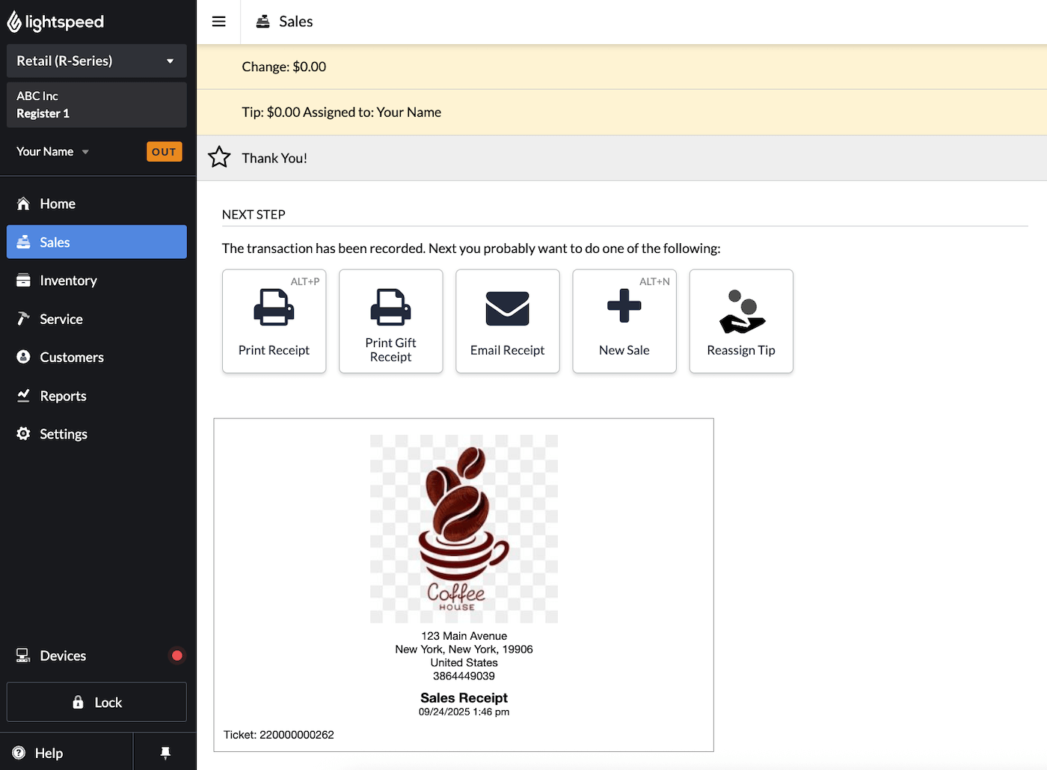Click the hamburger menu icon

pos(218,22)
